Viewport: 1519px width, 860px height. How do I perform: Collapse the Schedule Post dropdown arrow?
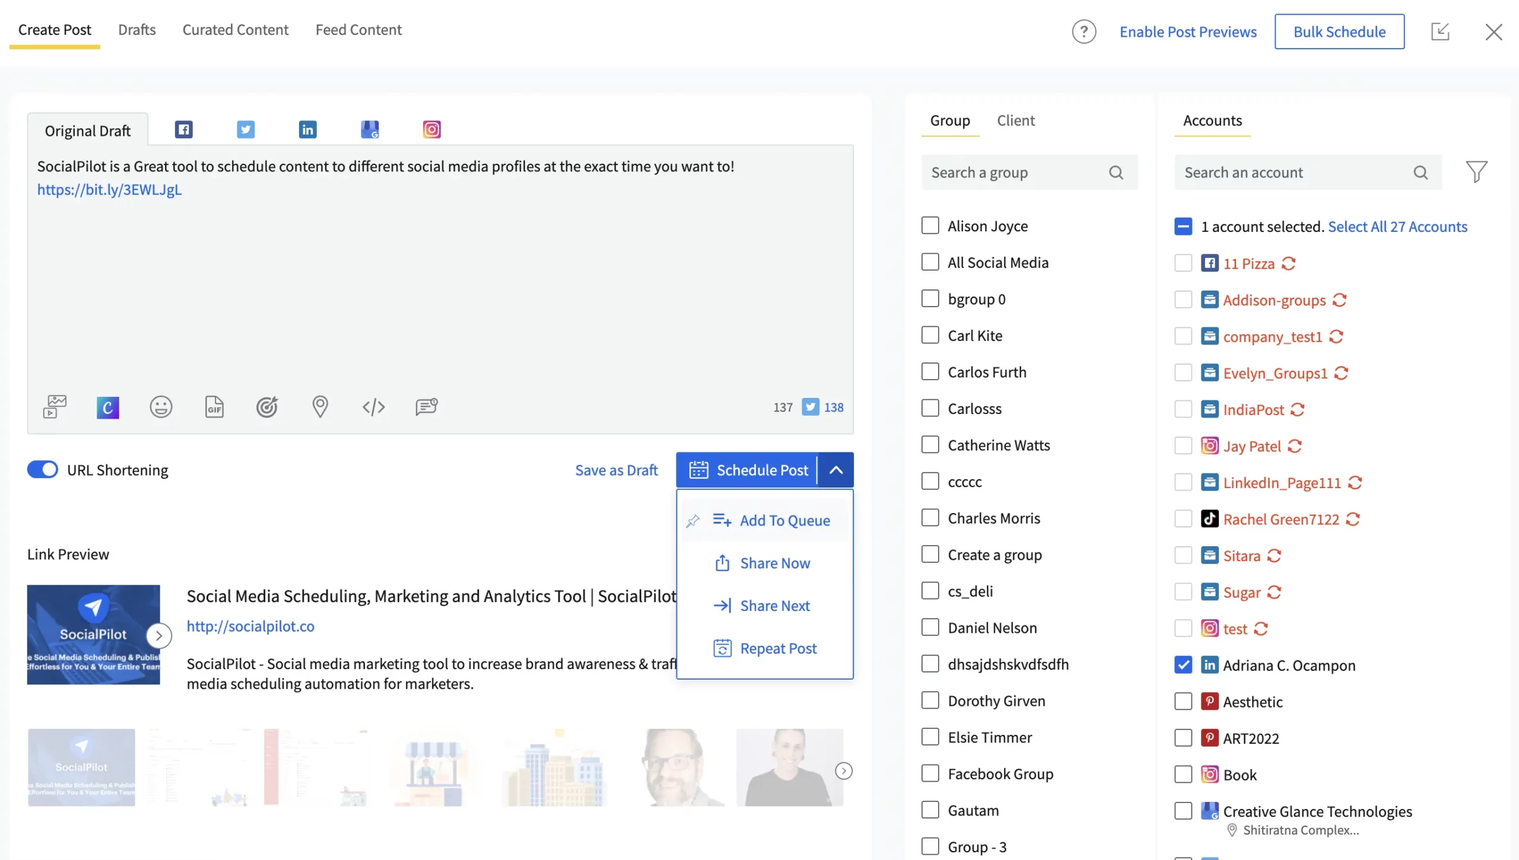pyautogui.click(x=835, y=470)
